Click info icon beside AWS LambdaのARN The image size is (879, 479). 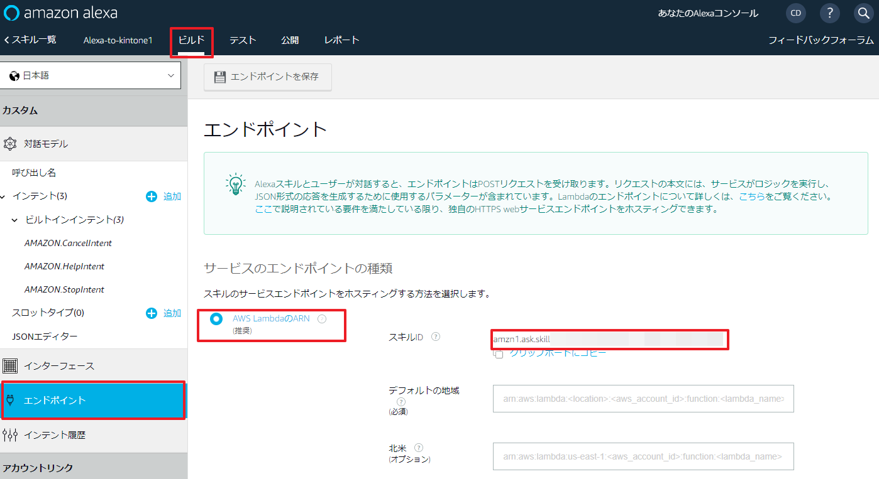[x=322, y=318]
